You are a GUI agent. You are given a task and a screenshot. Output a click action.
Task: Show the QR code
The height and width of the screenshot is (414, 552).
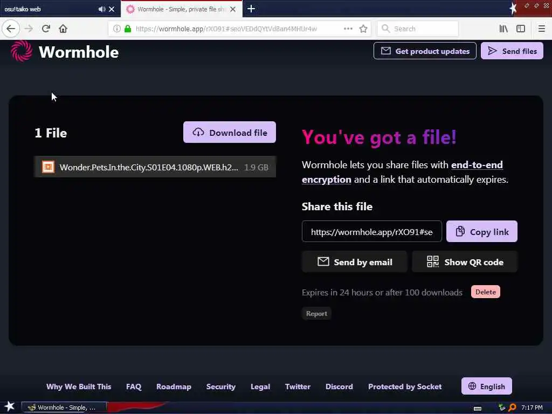coord(465,262)
